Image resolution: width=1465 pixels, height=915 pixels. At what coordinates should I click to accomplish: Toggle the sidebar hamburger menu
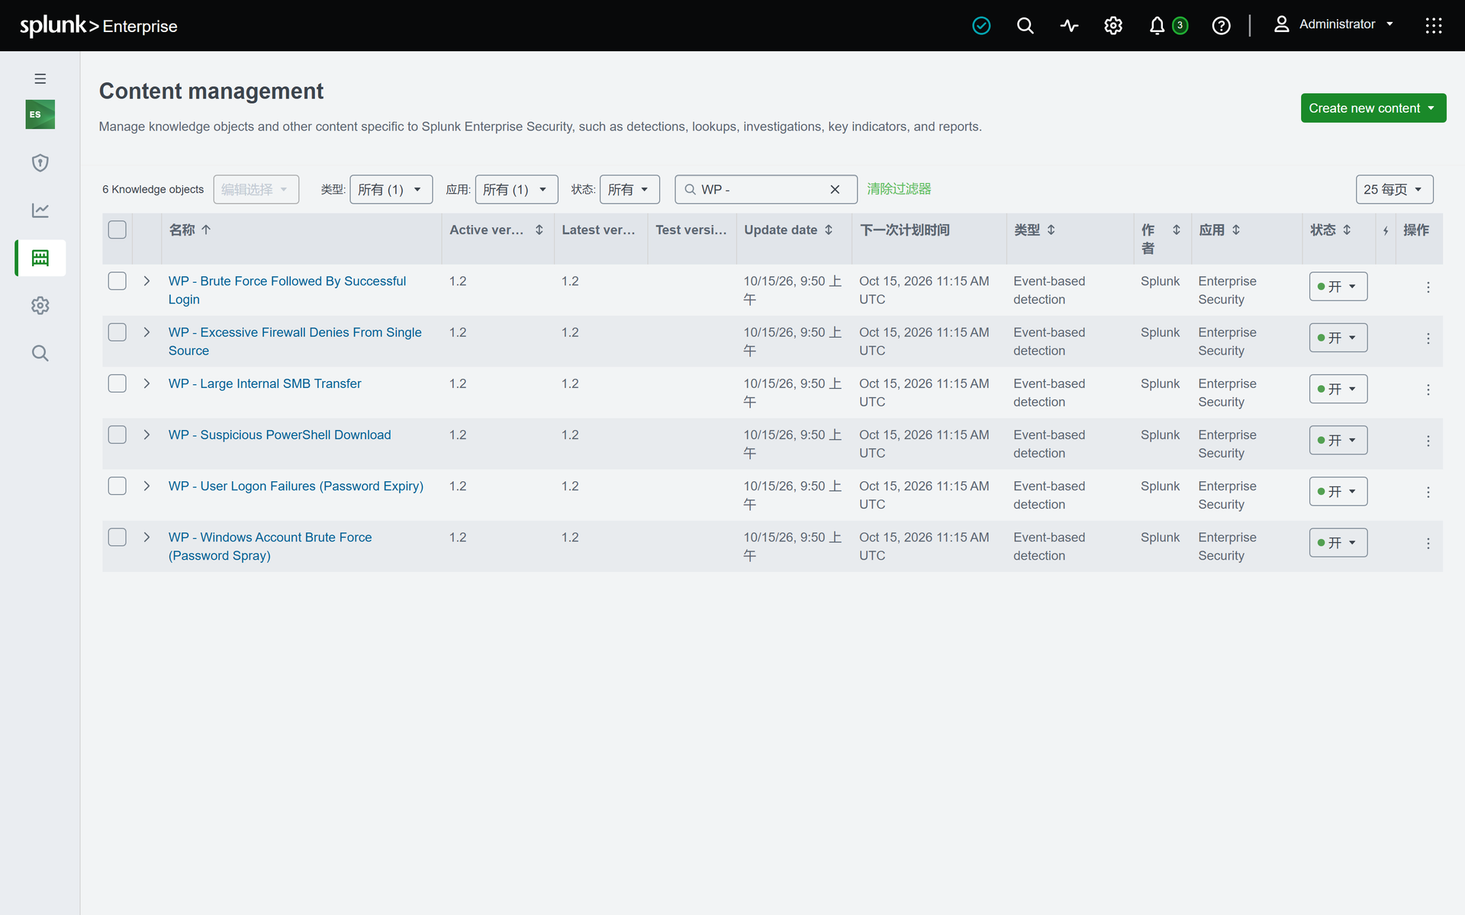[x=40, y=79]
